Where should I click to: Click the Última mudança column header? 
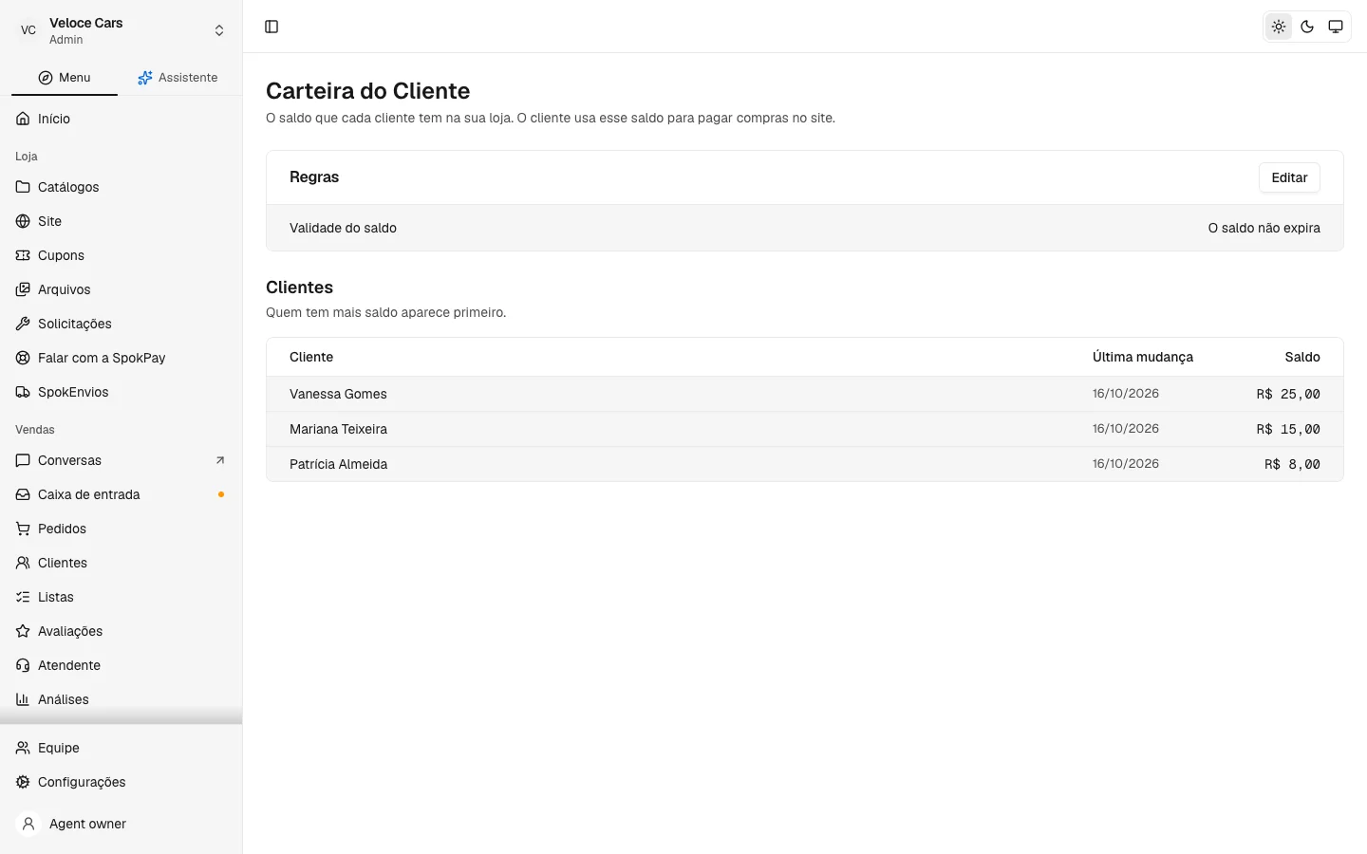click(x=1142, y=357)
